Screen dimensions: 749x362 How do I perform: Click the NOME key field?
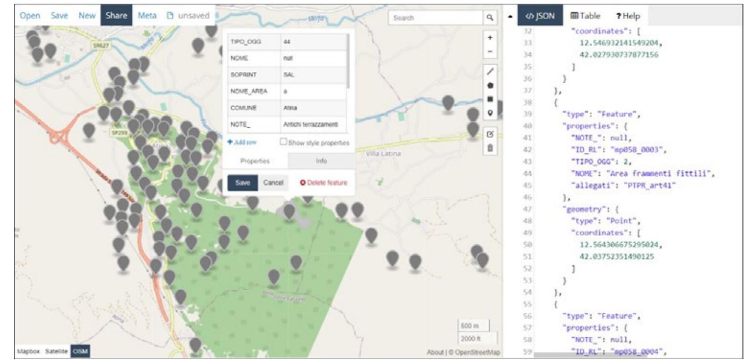click(x=254, y=58)
